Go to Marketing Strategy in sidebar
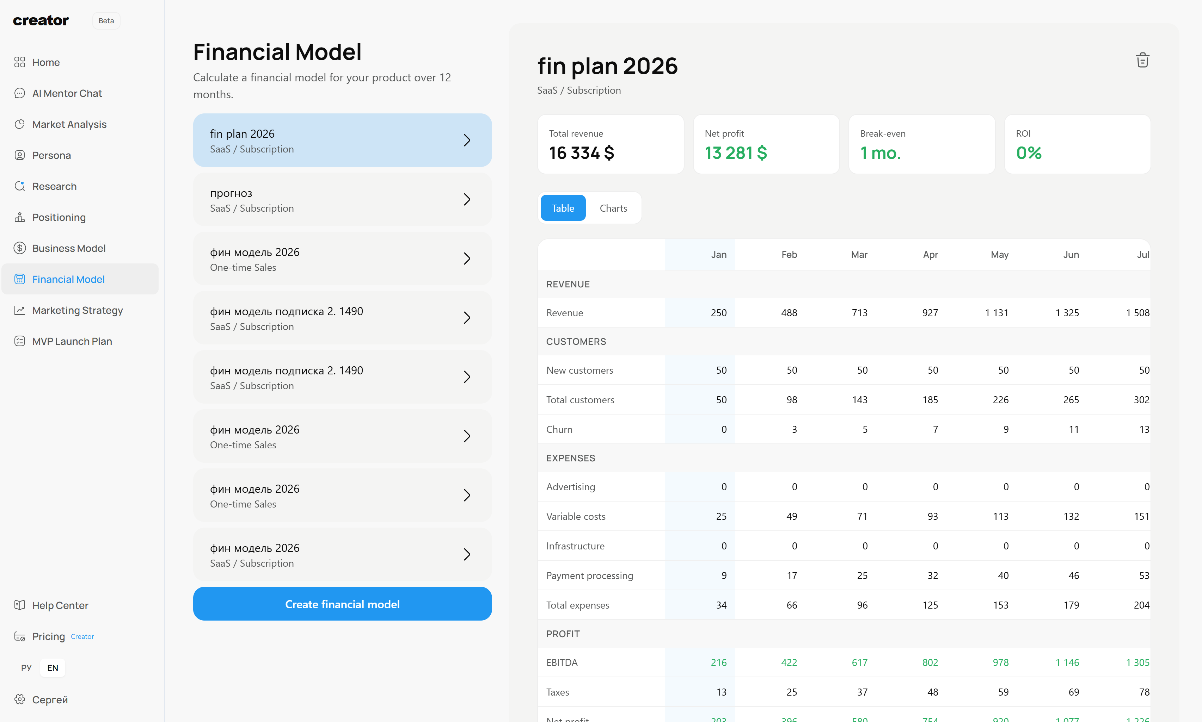The image size is (1202, 722). [78, 310]
